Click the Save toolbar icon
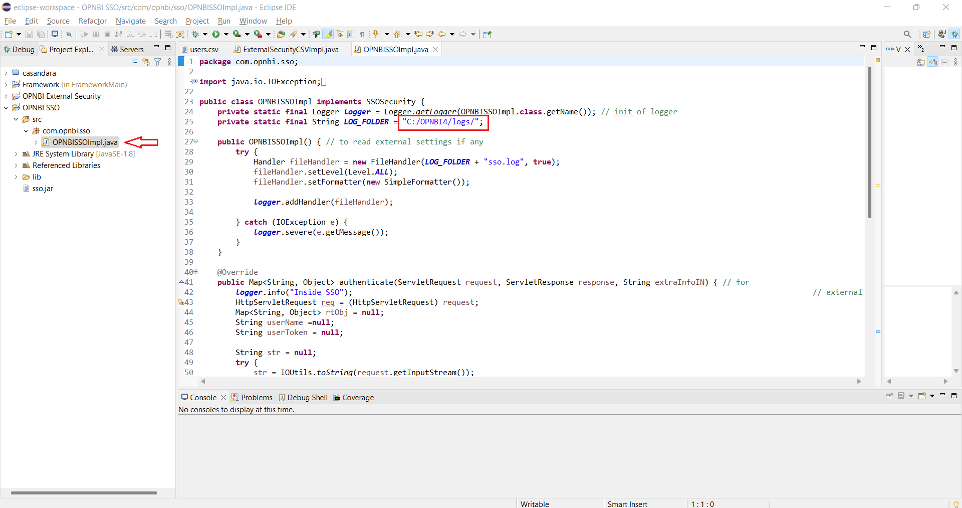The image size is (962, 508). [29, 34]
